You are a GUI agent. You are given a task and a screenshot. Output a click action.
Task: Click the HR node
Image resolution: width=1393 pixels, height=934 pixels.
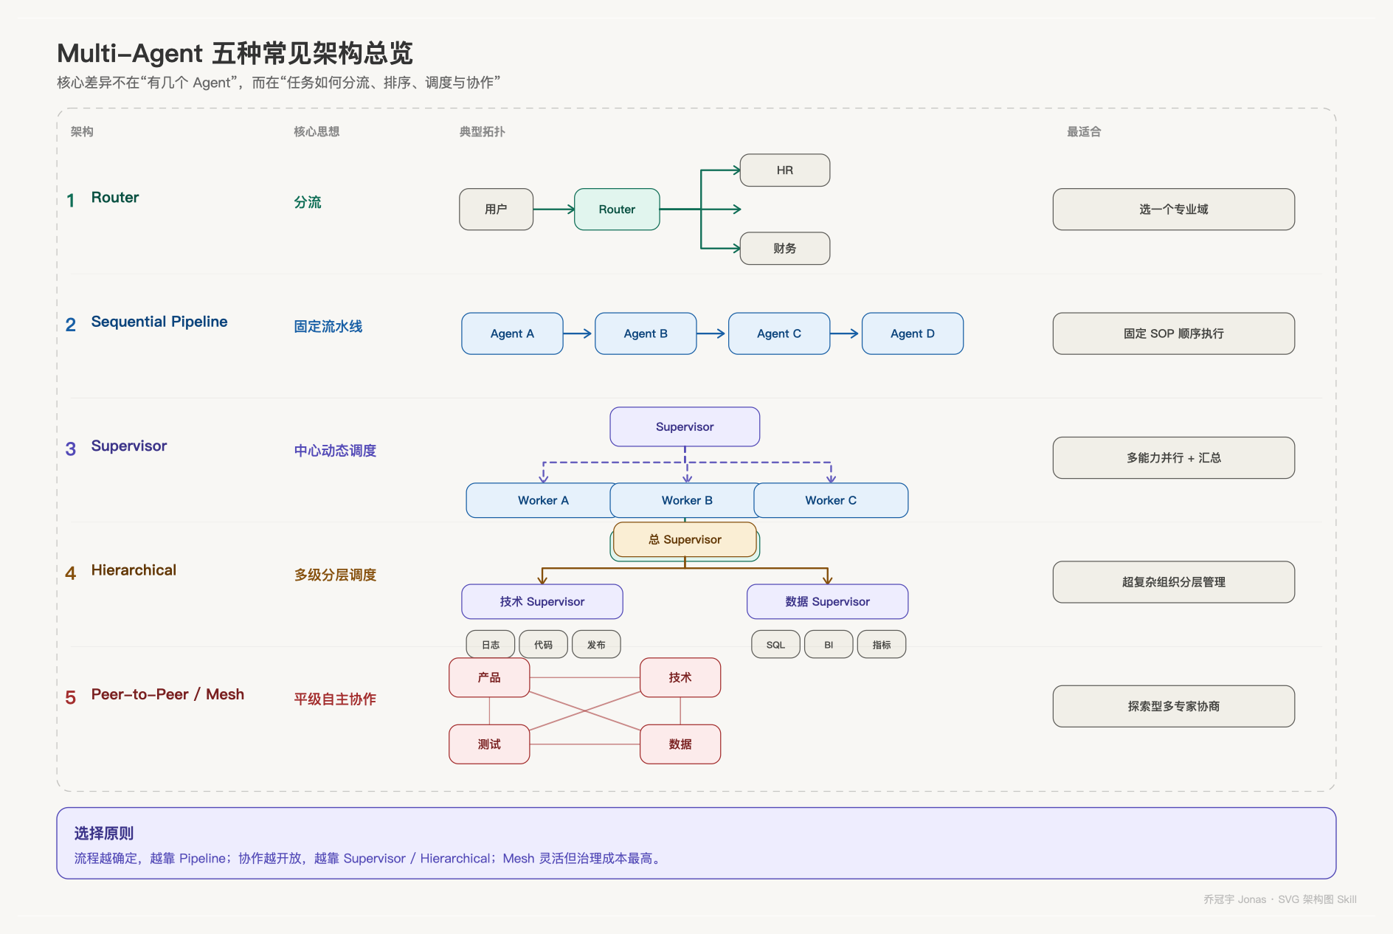(785, 170)
